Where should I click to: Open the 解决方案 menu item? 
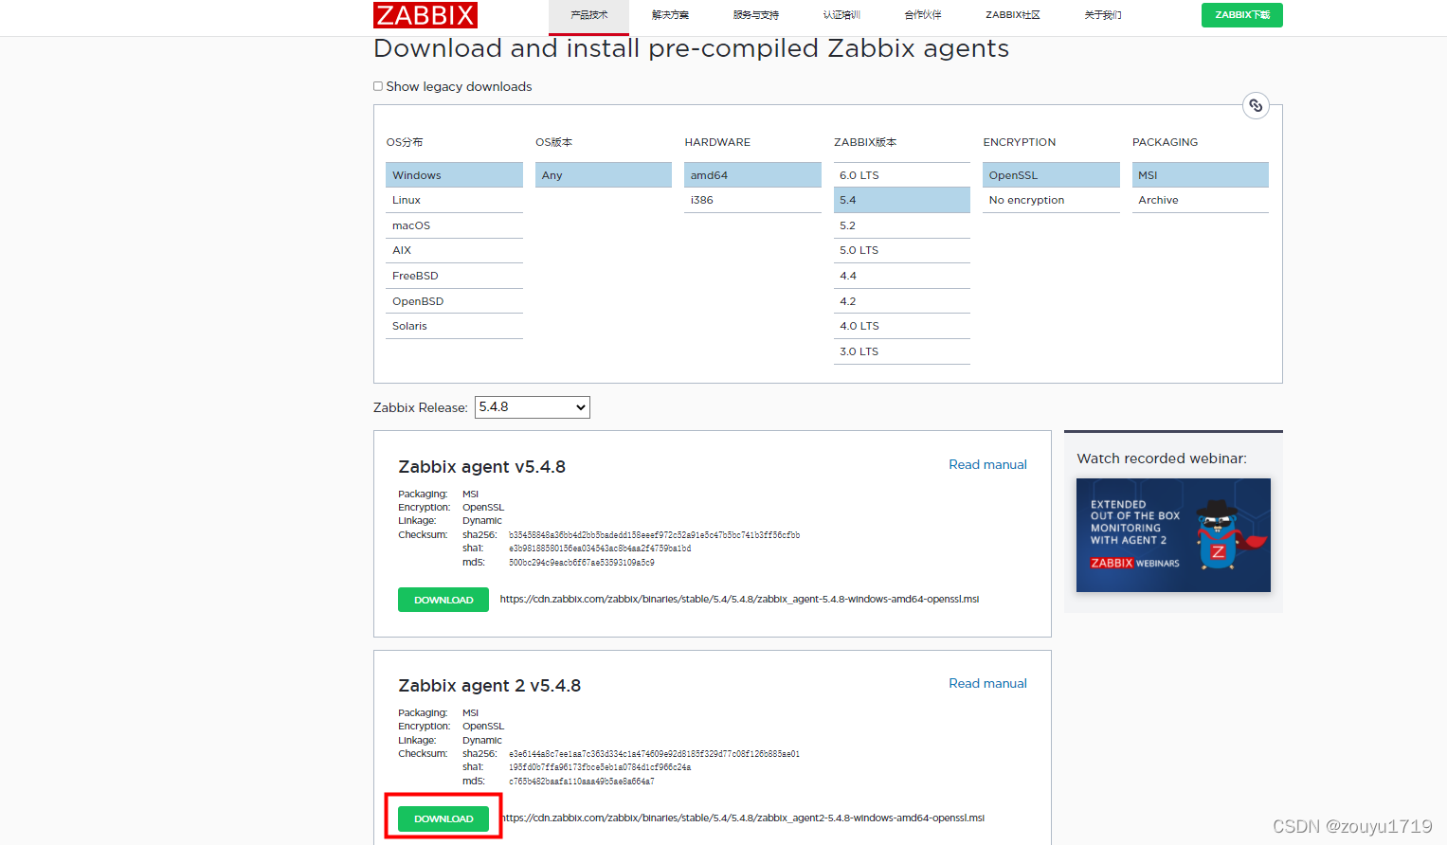pyautogui.click(x=670, y=15)
